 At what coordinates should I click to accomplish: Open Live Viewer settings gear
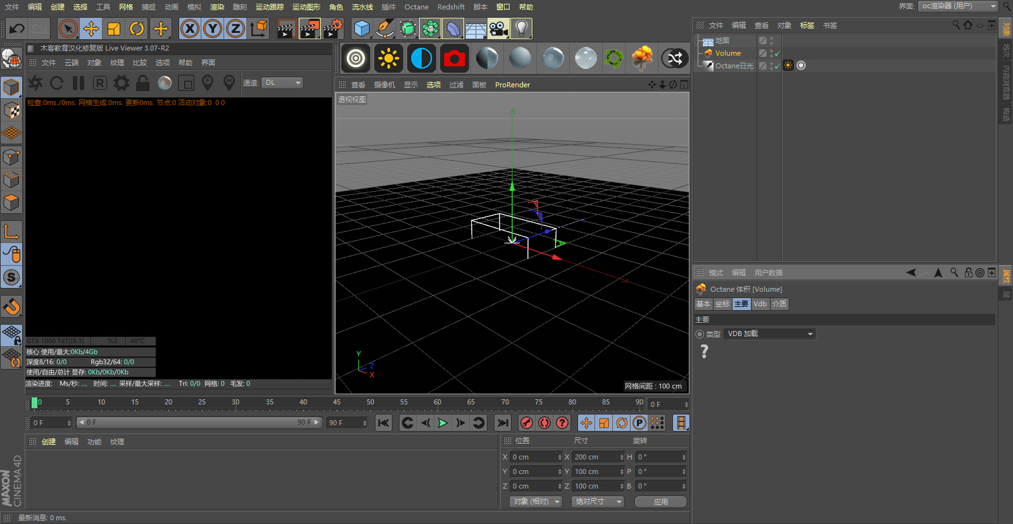point(121,83)
